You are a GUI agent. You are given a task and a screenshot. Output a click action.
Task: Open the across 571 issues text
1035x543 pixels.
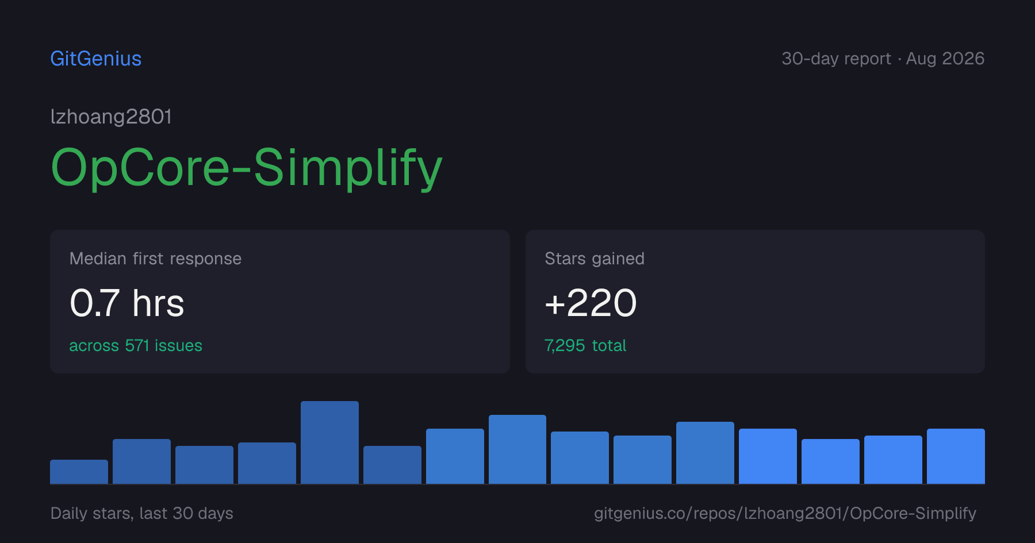pos(136,345)
